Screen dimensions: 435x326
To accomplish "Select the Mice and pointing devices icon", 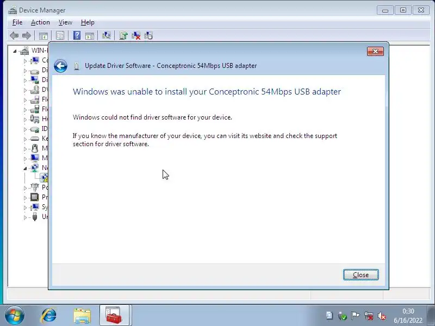I will (x=35, y=148).
